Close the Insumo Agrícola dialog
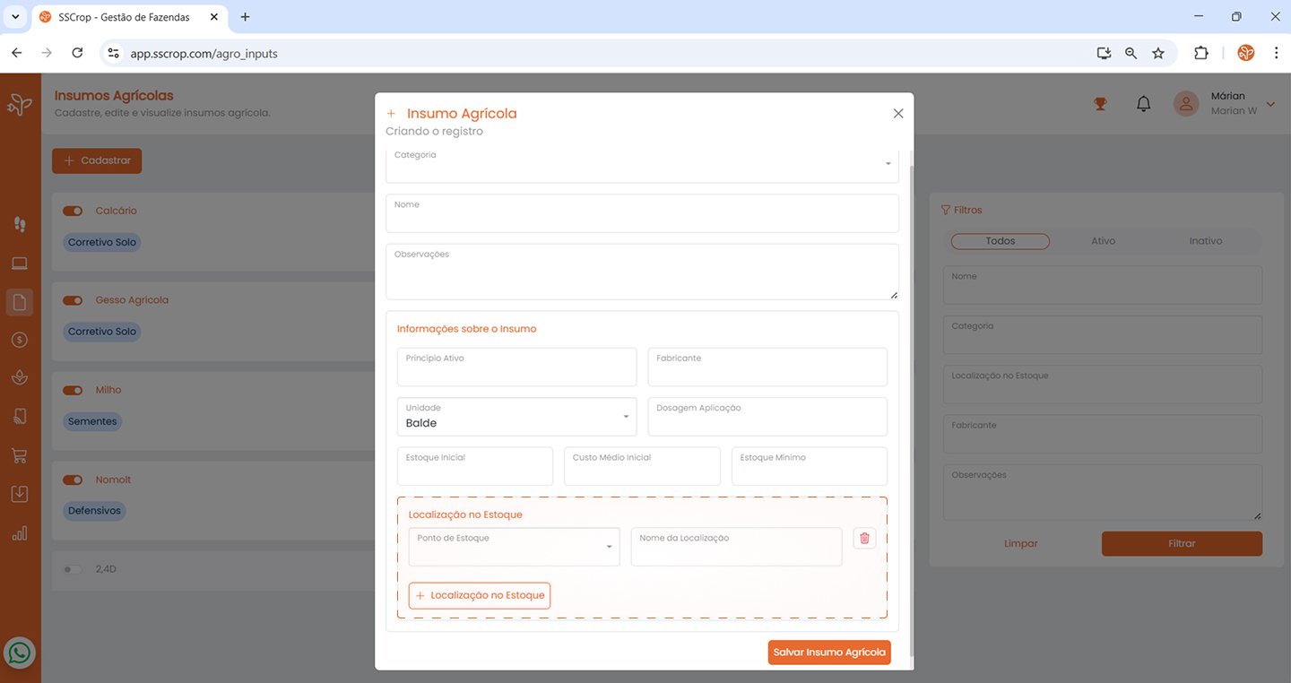 click(897, 114)
